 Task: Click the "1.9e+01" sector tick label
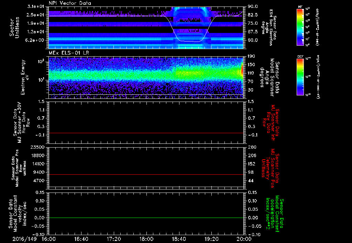coord(36,23)
